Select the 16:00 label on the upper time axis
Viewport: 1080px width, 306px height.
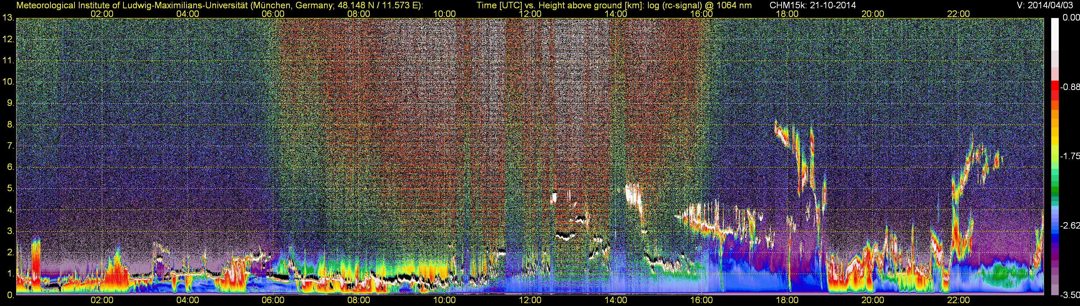[701, 14]
